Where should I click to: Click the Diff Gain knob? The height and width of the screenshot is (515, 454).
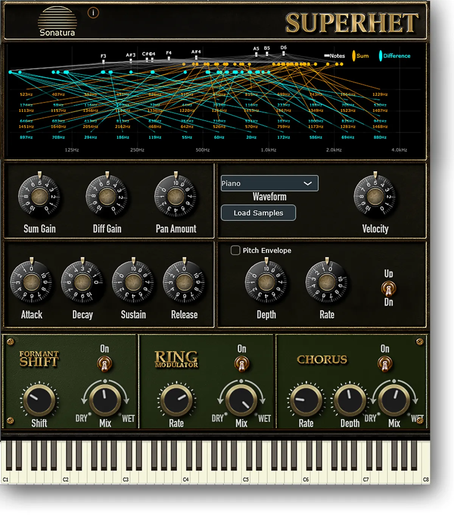tap(107, 196)
